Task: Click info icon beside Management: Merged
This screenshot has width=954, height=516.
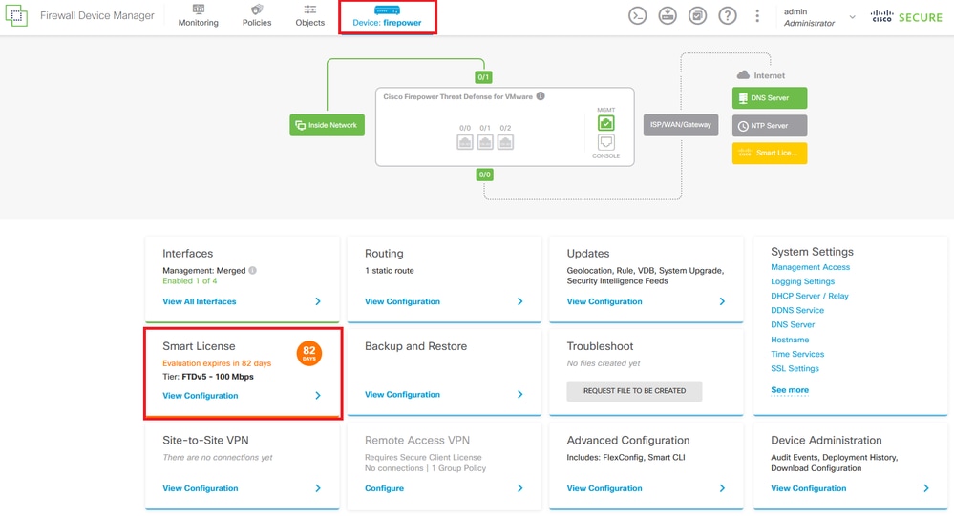Action: (252, 271)
